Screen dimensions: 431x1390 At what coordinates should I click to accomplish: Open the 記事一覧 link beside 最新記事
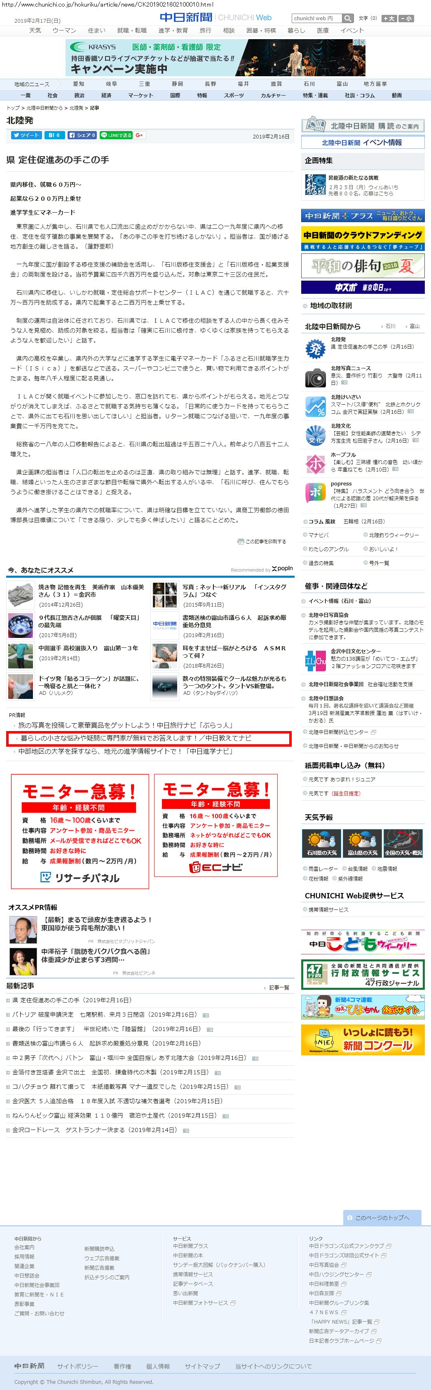[x=279, y=987]
